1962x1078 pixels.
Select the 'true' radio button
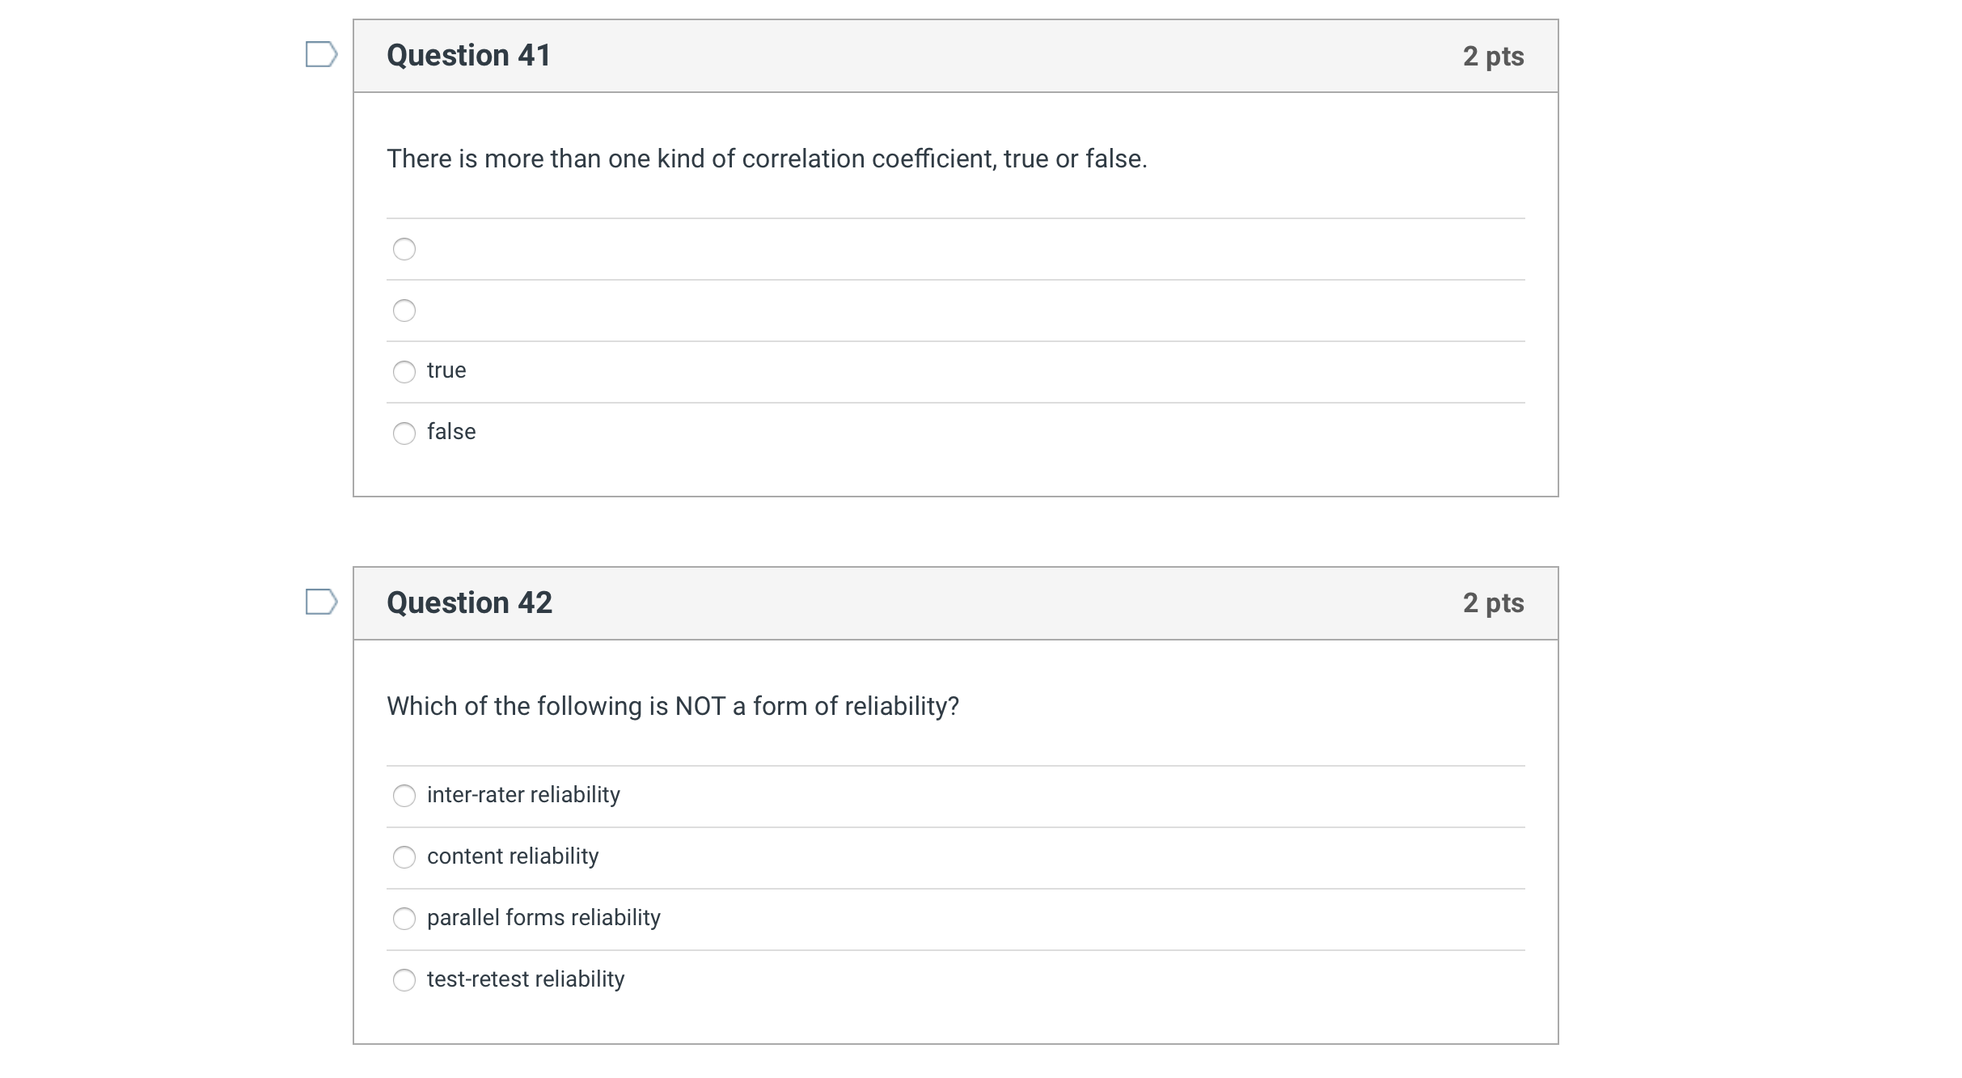(x=404, y=372)
